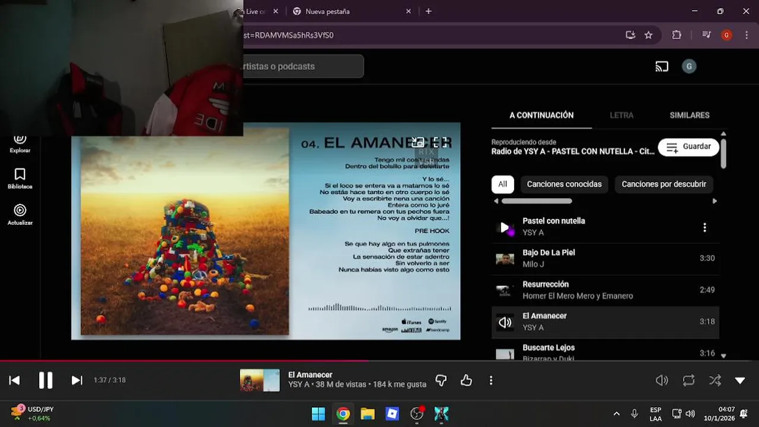The image size is (759, 427).
Task: Click the El Amanecer title in player bar
Action: pos(310,375)
